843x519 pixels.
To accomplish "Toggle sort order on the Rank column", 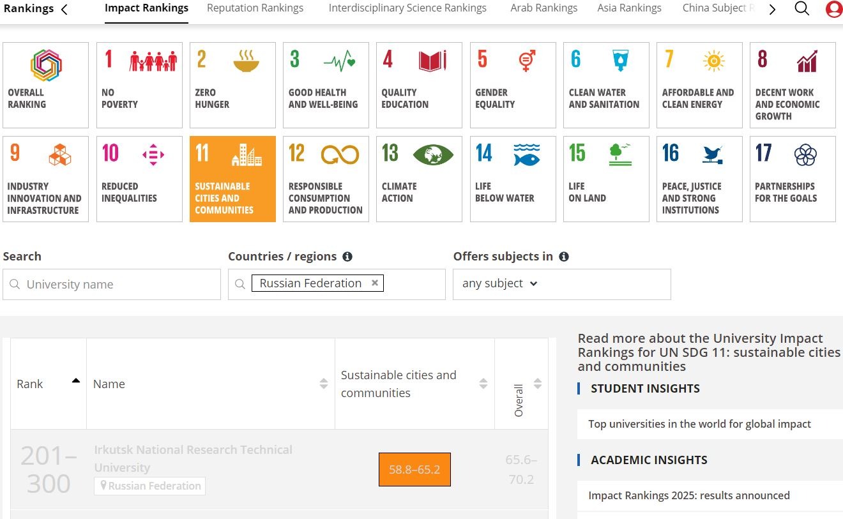I will (76, 381).
